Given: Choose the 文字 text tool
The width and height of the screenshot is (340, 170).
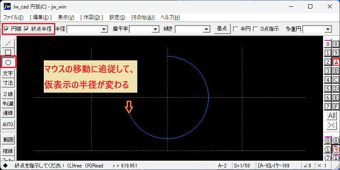Looking at the screenshot, I should coord(8,74).
